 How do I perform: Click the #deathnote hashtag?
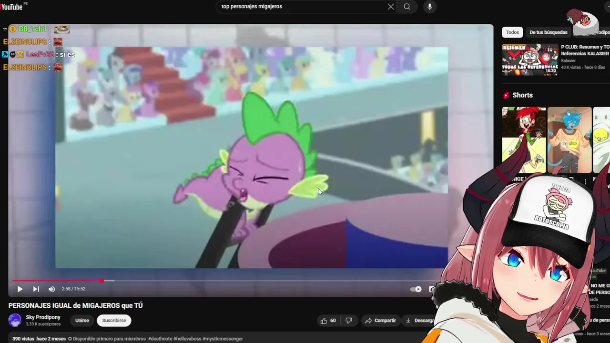pyautogui.click(x=160, y=339)
